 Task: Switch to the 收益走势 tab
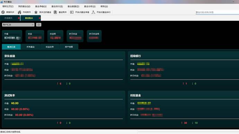click(x=50, y=47)
